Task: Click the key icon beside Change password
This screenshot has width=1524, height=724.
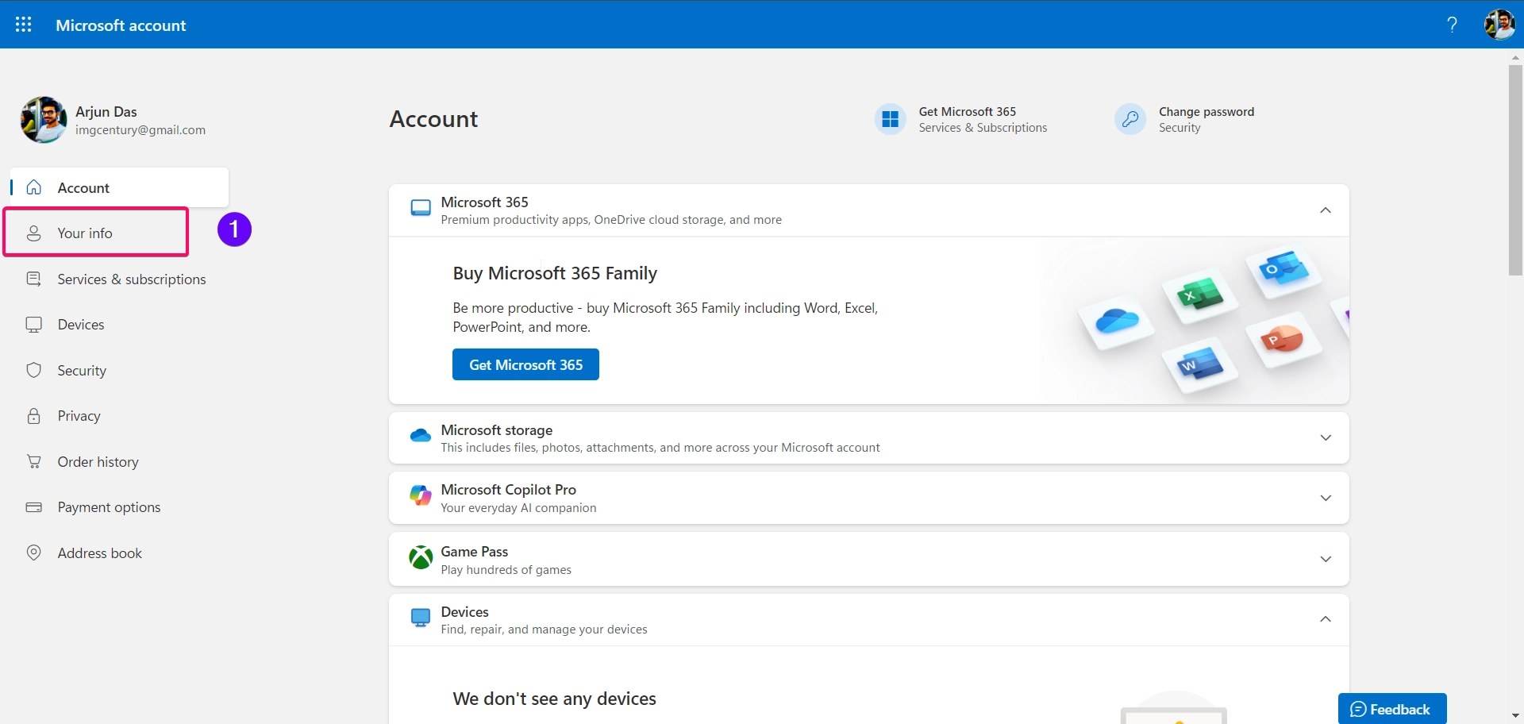Action: tap(1130, 119)
